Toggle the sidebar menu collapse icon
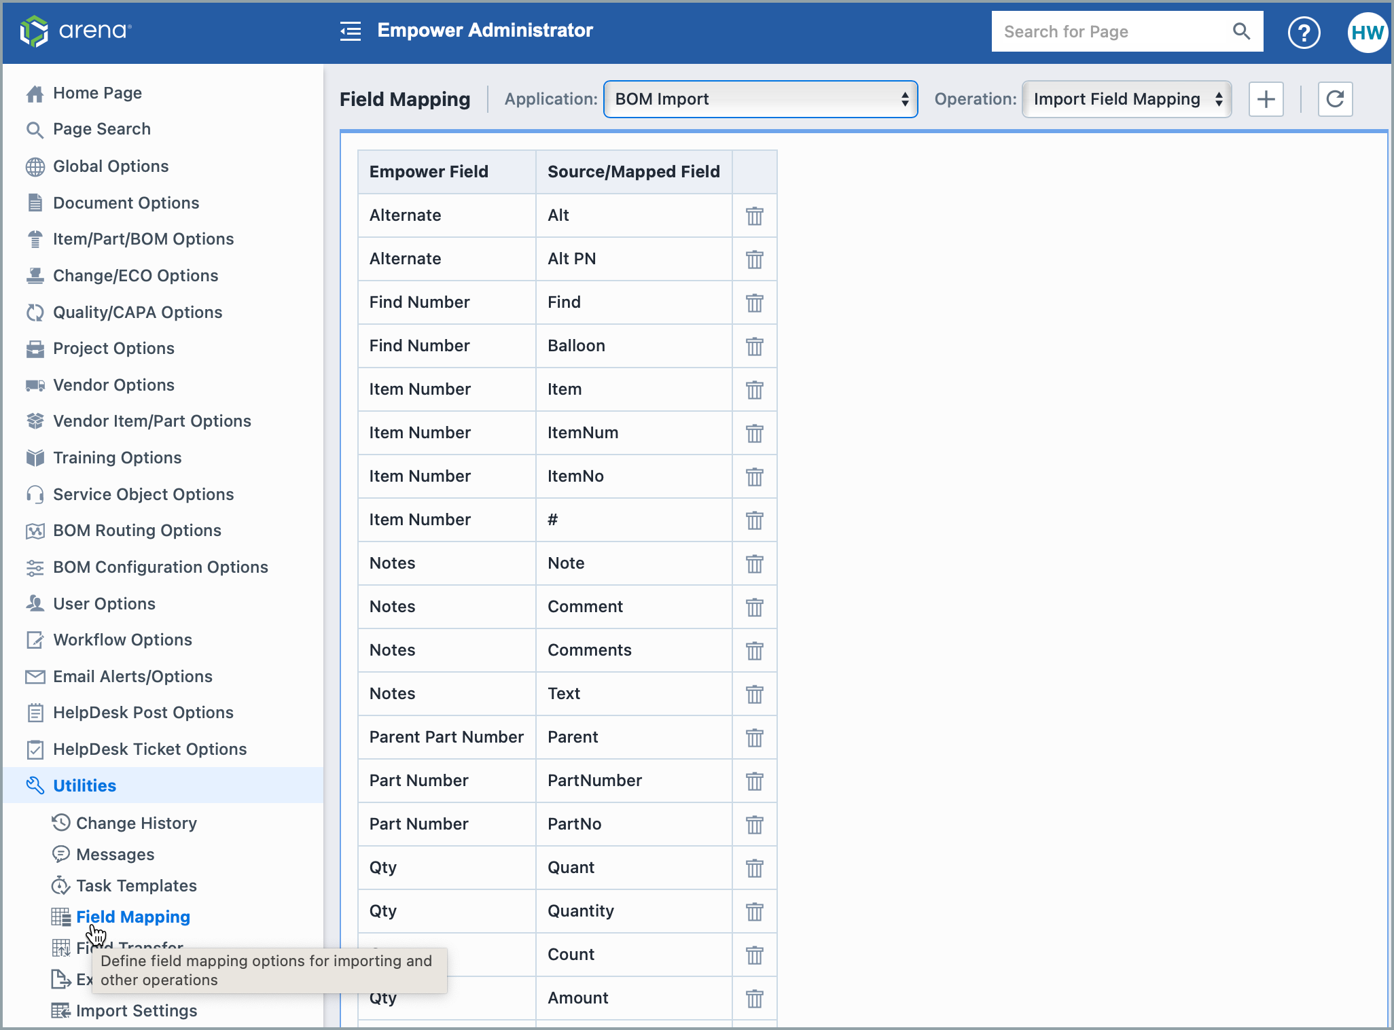The width and height of the screenshot is (1394, 1030). [x=351, y=31]
